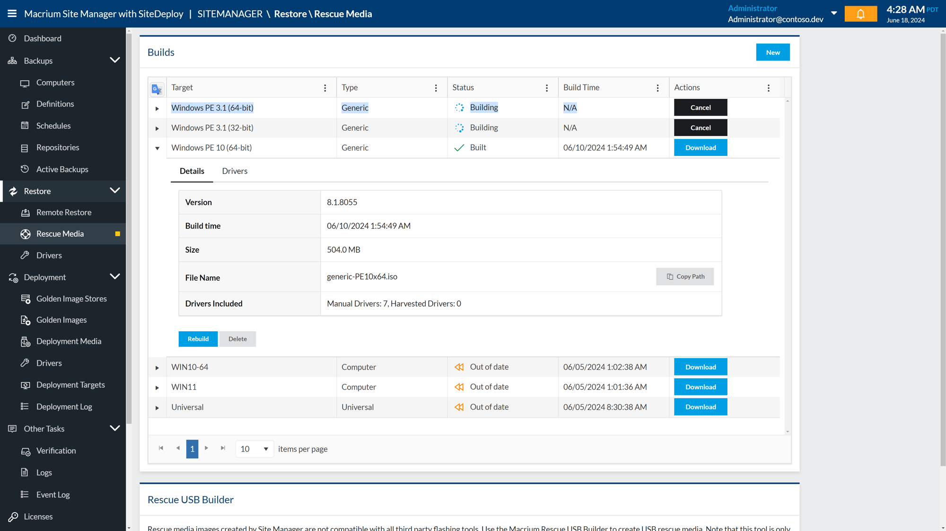Screen dimensions: 946x531
Task: Click the New build button
Action: (773, 52)
